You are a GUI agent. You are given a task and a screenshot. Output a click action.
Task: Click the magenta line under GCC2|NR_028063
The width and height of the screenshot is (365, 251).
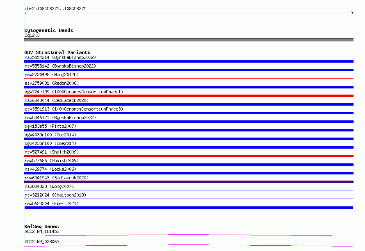(189, 245)
